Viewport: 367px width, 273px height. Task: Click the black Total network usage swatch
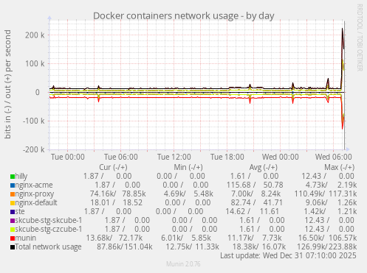point(13,247)
